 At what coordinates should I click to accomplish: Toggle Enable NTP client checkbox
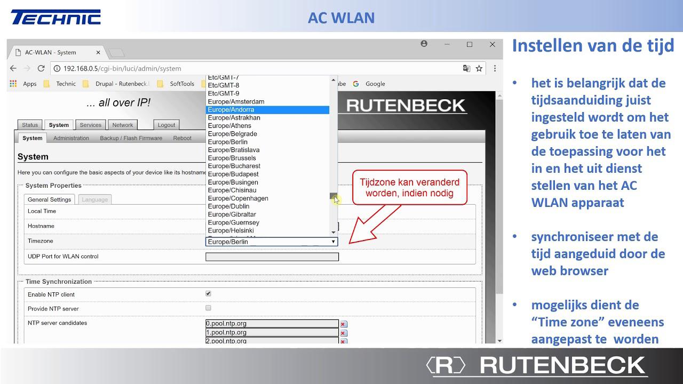coord(208,293)
